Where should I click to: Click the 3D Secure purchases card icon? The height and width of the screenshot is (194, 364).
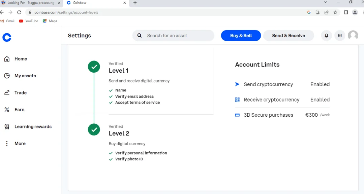(237, 115)
